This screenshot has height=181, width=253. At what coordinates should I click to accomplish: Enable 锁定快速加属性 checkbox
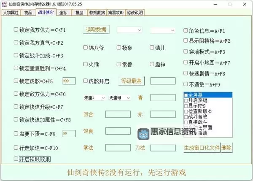click(16, 119)
